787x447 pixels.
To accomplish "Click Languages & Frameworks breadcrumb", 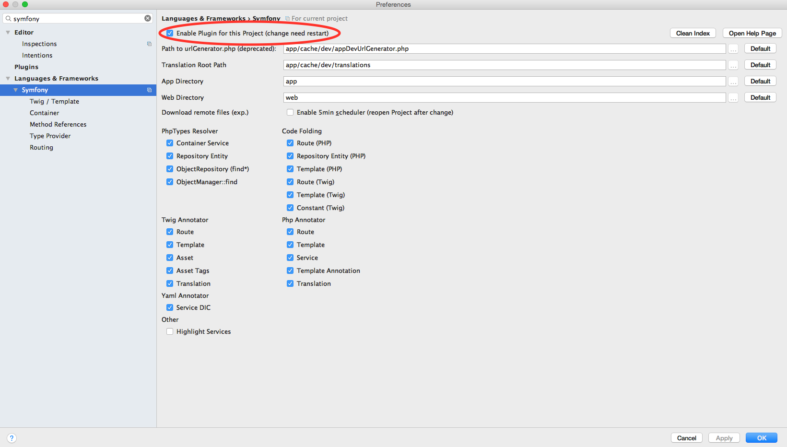I will click(x=203, y=18).
